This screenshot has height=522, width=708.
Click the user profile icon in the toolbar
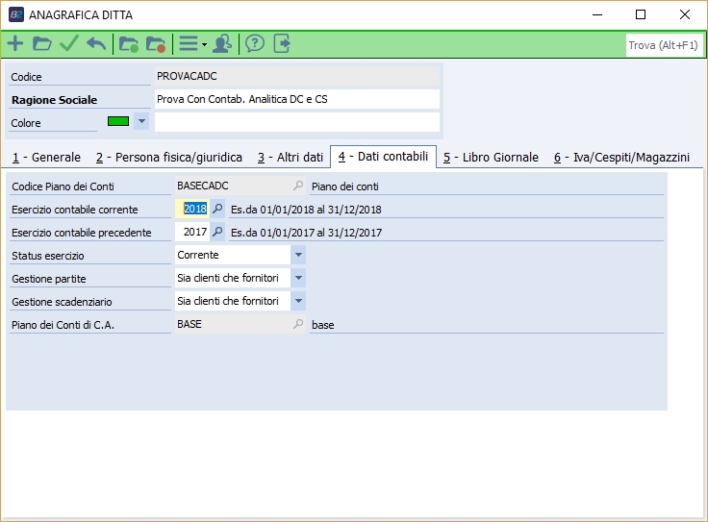(x=222, y=44)
